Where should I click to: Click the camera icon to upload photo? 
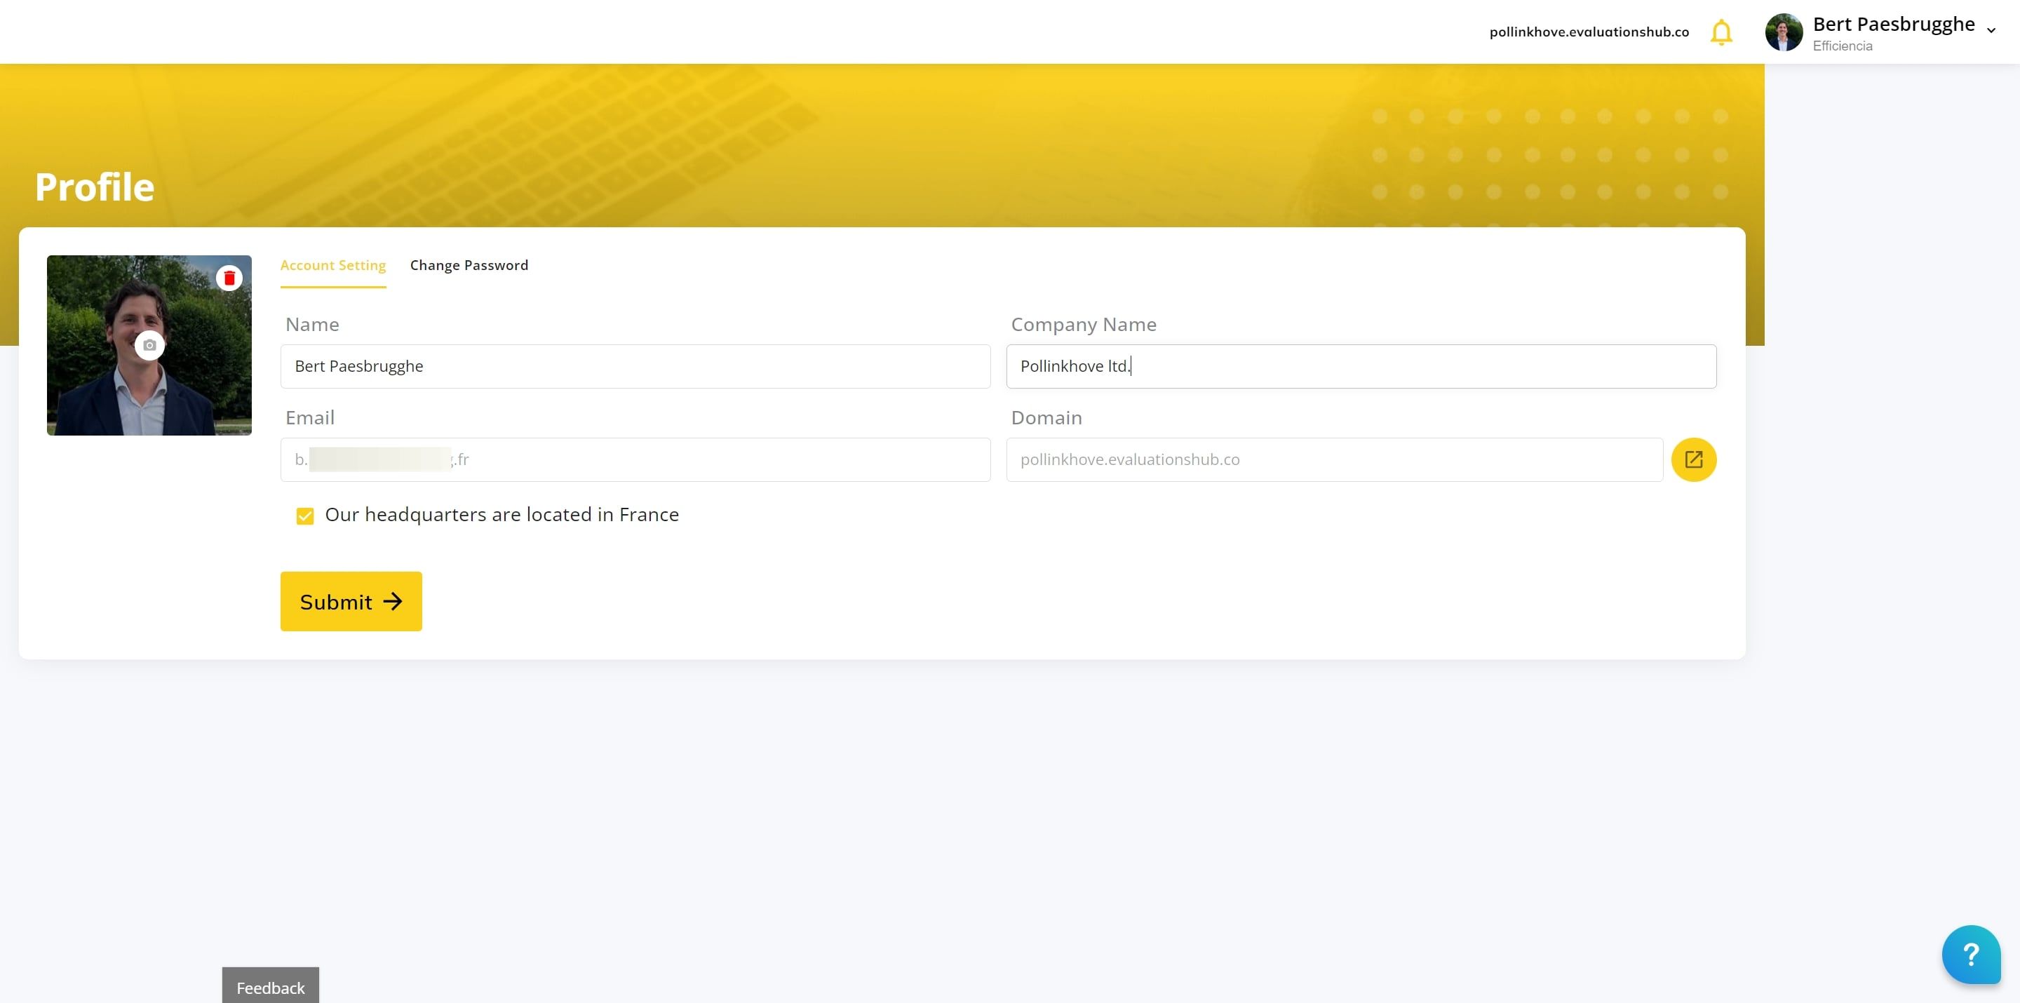(150, 345)
